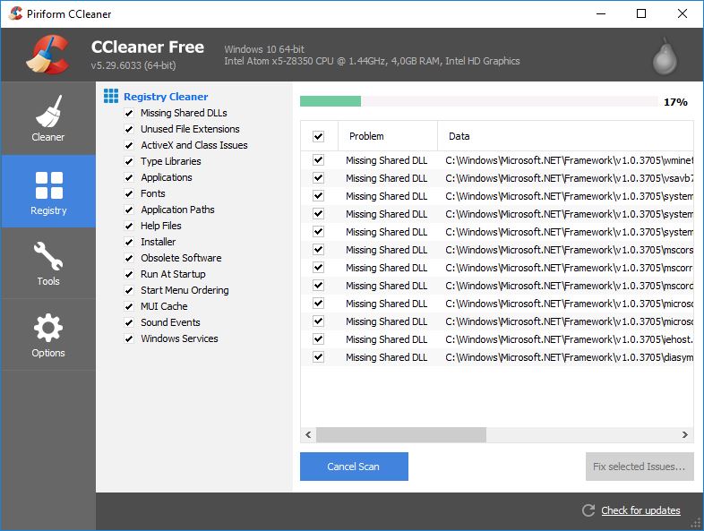Toggle the select-all checkbox in results header
Image resolution: width=704 pixels, height=531 pixels.
coord(318,136)
